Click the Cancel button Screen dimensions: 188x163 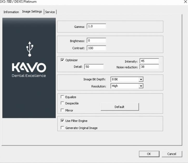click(x=172, y=154)
